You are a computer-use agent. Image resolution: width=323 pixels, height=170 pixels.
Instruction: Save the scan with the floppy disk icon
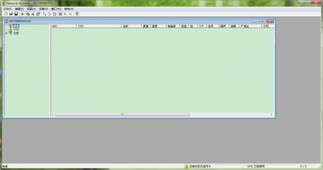(x=16, y=14)
